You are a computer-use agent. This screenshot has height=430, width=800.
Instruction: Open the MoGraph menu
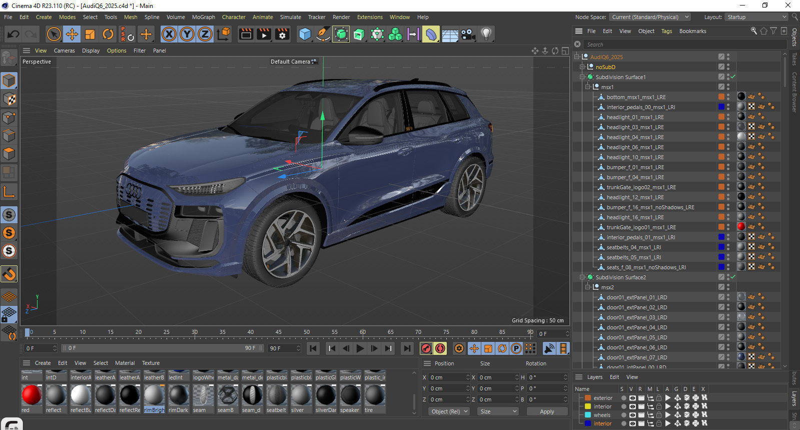point(204,17)
